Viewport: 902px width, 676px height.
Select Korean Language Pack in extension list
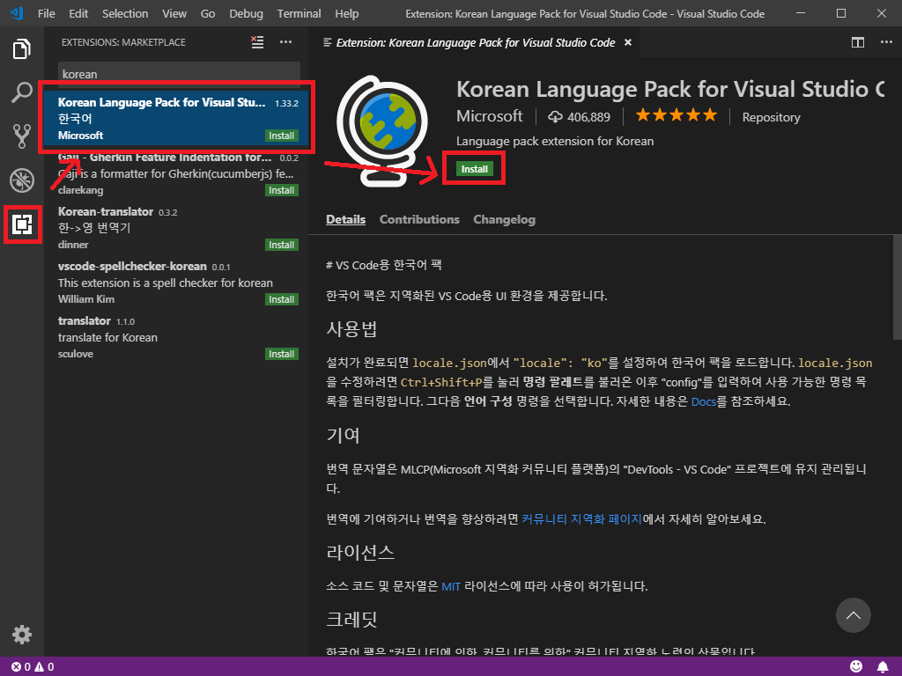pos(176,119)
